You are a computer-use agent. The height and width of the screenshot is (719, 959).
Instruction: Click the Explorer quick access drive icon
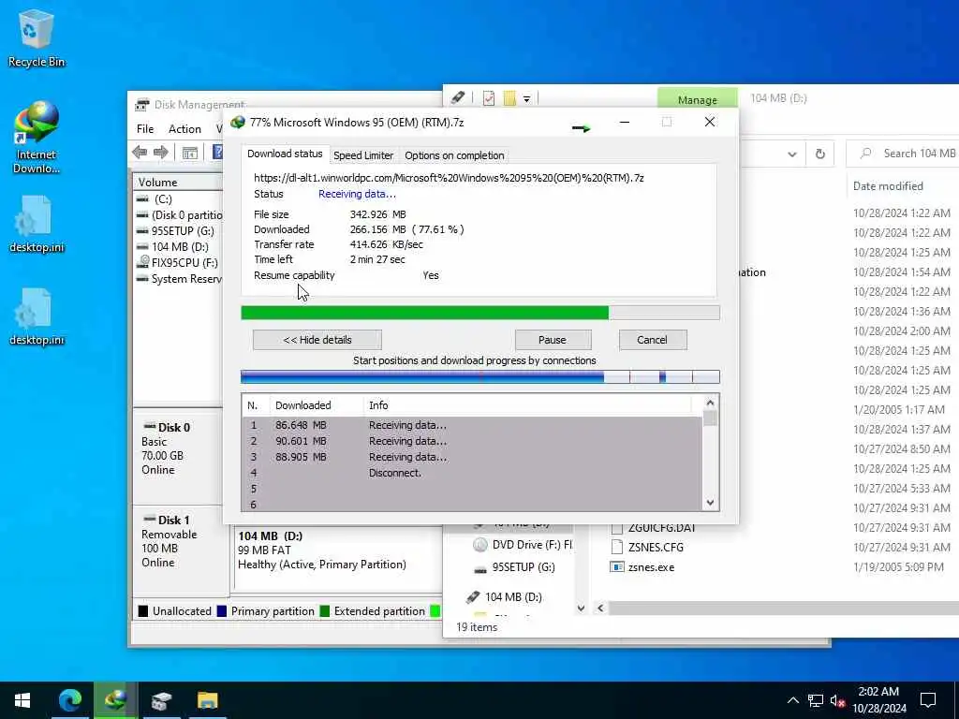457,97
